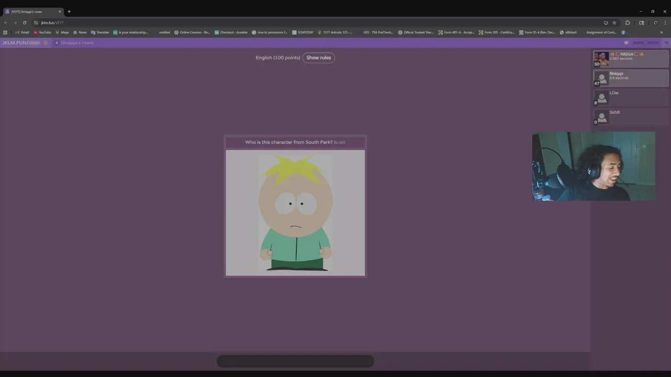Minimize the browser window

click(x=641, y=12)
